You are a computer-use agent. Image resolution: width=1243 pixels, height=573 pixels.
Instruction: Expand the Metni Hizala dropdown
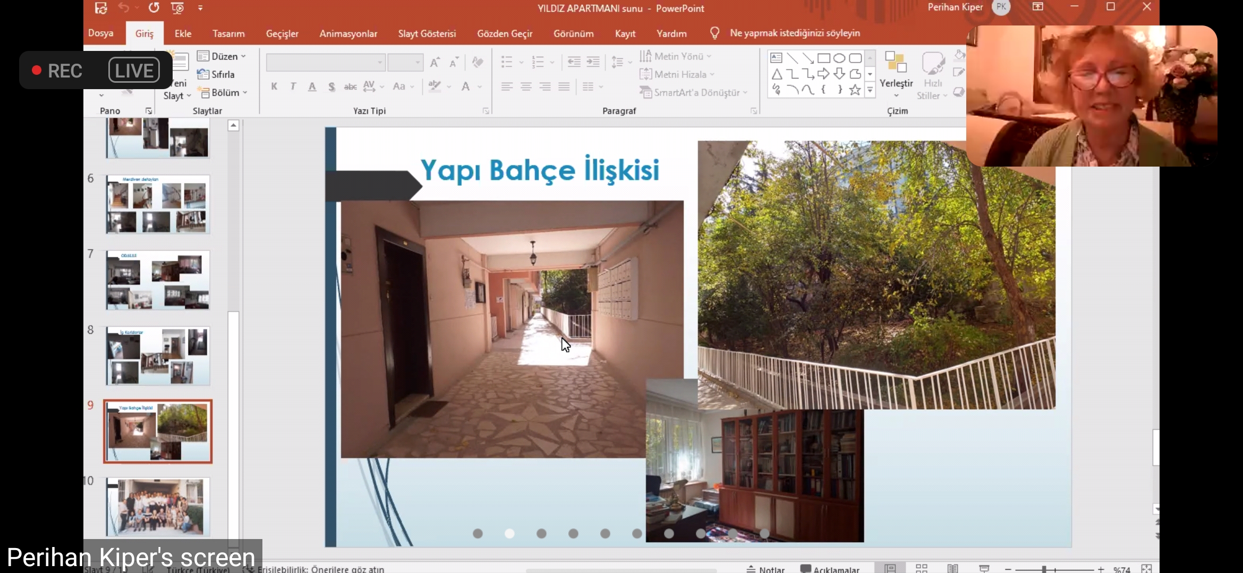pyautogui.click(x=677, y=74)
